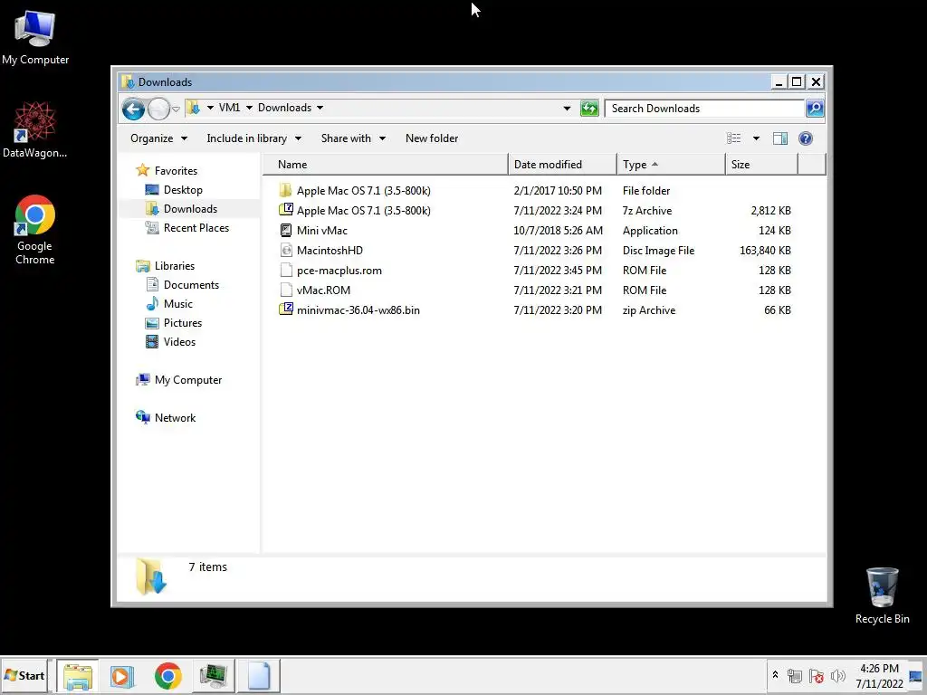This screenshot has height=695, width=927.
Task: Open Downloads in Favorites sidebar
Action: coord(181,209)
